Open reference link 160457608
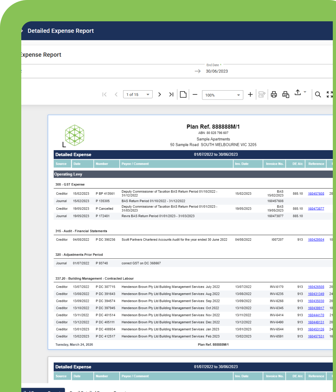The image size is (336, 392). tap(316, 194)
